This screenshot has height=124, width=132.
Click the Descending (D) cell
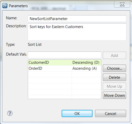click(x=86, y=63)
